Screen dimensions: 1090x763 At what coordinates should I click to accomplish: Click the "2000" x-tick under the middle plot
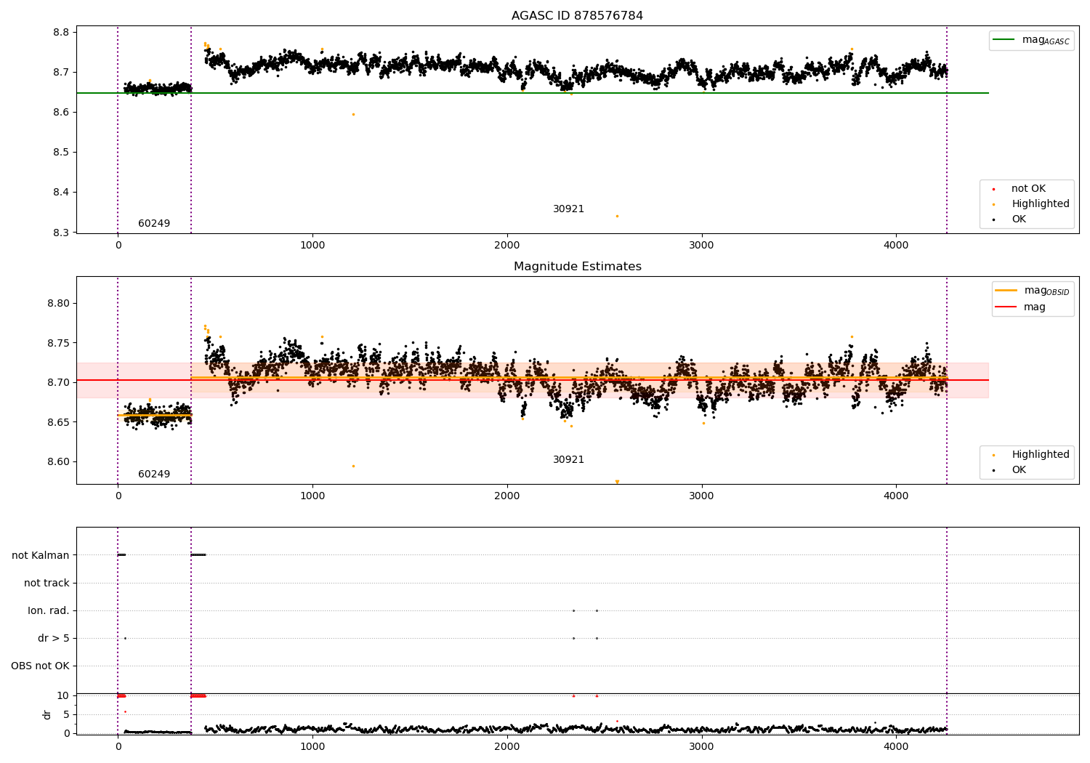[x=507, y=496]
